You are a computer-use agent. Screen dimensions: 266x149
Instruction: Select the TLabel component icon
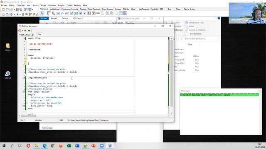coord(62,13)
